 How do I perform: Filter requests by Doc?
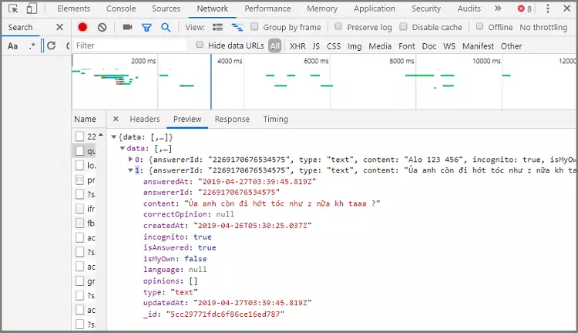click(x=429, y=46)
